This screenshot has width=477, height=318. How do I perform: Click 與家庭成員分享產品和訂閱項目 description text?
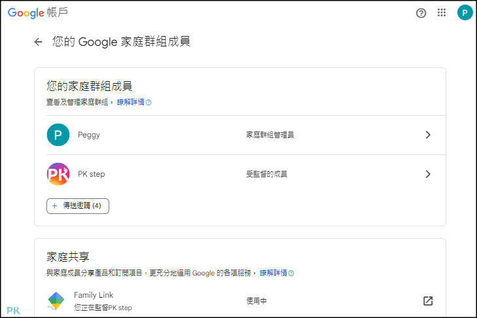[x=151, y=273]
